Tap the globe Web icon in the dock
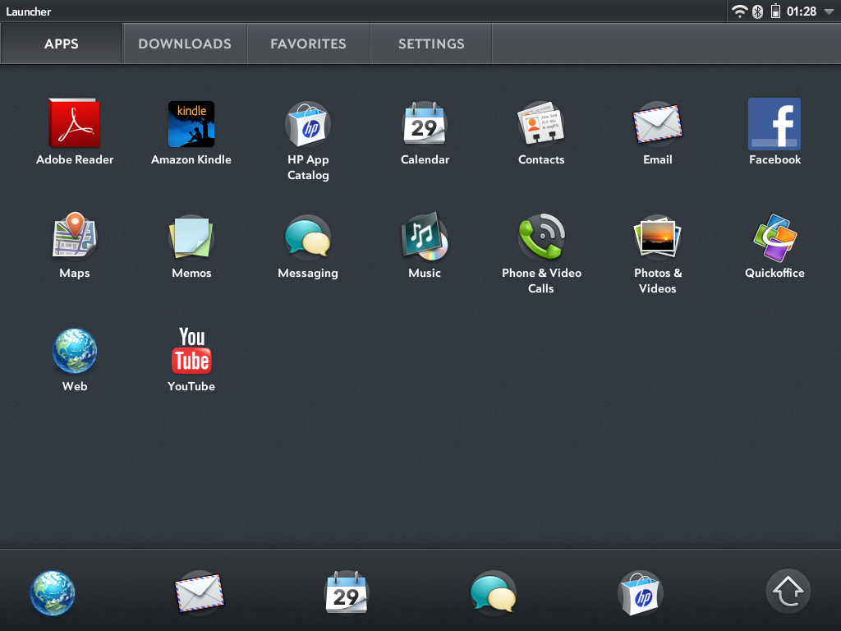The height and width of the screenshot is (631, 841). point(53,593)
